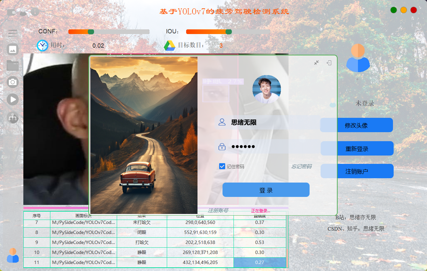The width and height of the screenshot is (427, 271).
Task: Toggle the hamburger menu in left sidebar
Action: click(x=13, y=33)
